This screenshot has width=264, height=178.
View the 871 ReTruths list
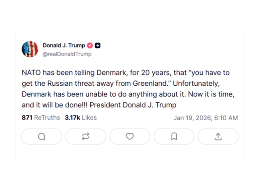[41, 118]
